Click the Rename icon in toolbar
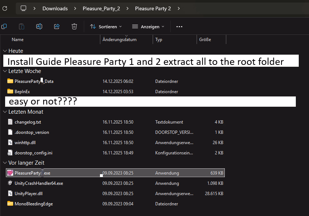 [x=39, y=26]
